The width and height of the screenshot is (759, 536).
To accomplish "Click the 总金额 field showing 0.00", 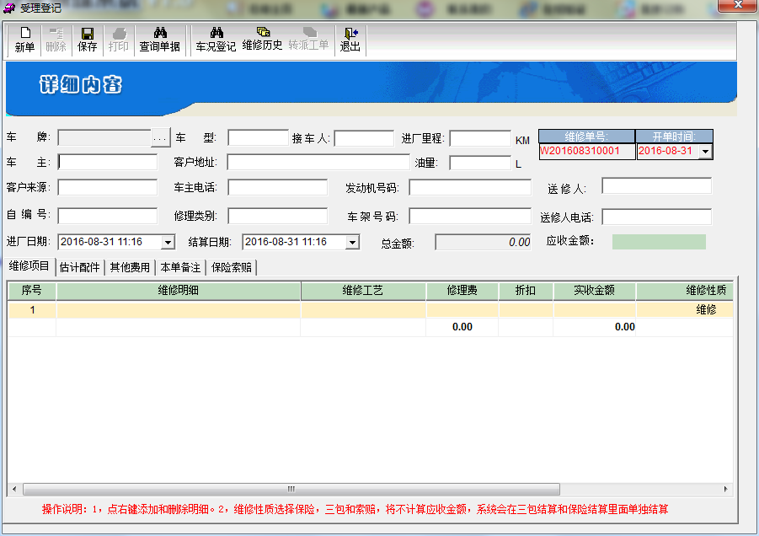I will click(x=483, y=242).
